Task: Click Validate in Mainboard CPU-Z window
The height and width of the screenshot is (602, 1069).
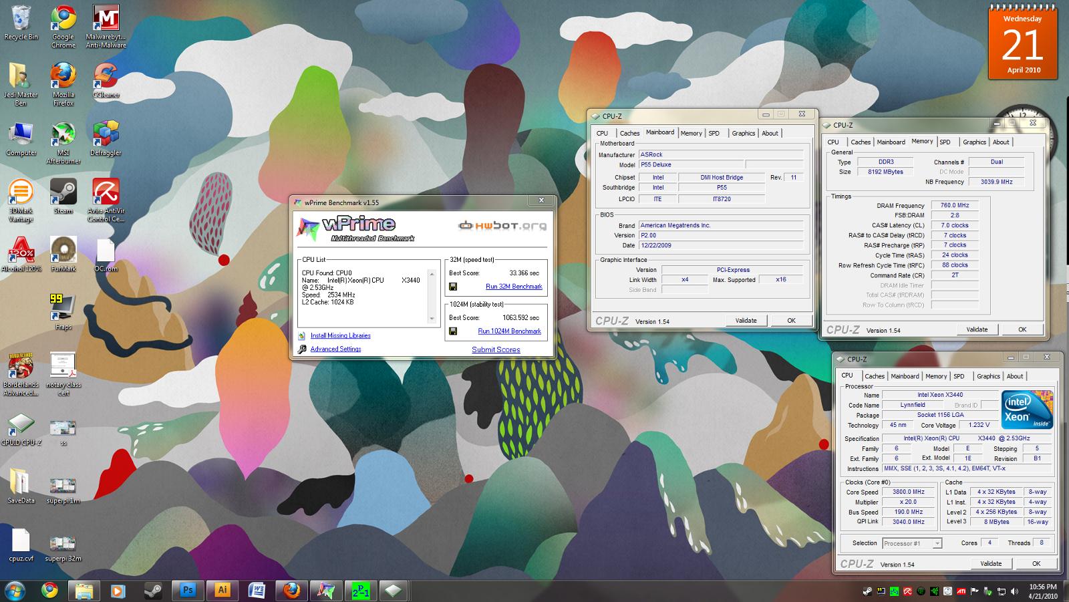Action: 746,321
